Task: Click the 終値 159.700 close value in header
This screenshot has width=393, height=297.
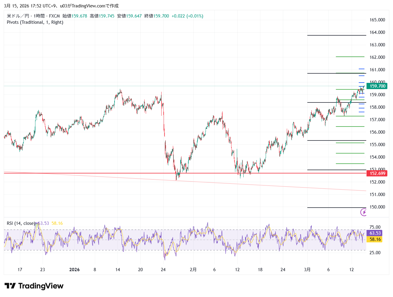Action: 156,16
